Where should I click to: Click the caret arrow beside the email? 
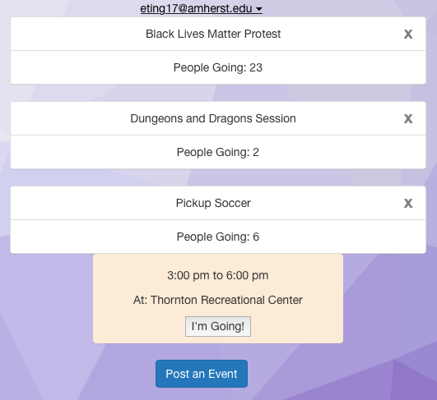pyautogui.click(x=259, y=9)
